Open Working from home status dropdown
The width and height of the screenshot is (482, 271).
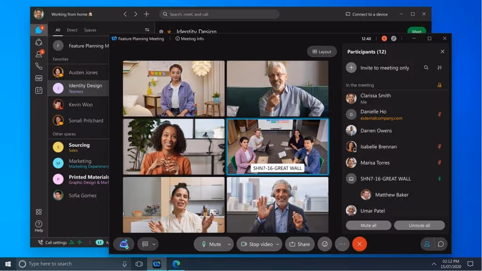click(72, 14)
